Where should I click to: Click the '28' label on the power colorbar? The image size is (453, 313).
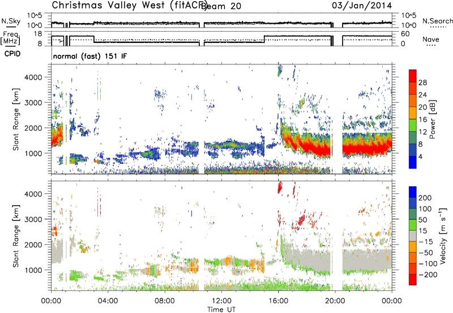point(422,82)
